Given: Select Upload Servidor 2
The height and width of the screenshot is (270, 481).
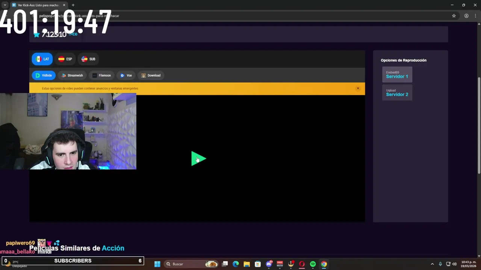Looking at the screenshot, I should click(x=397, y=93).
